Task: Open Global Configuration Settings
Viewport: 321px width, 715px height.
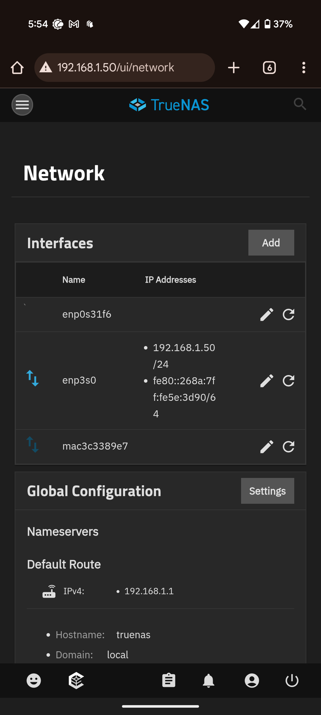Action: 267,491
